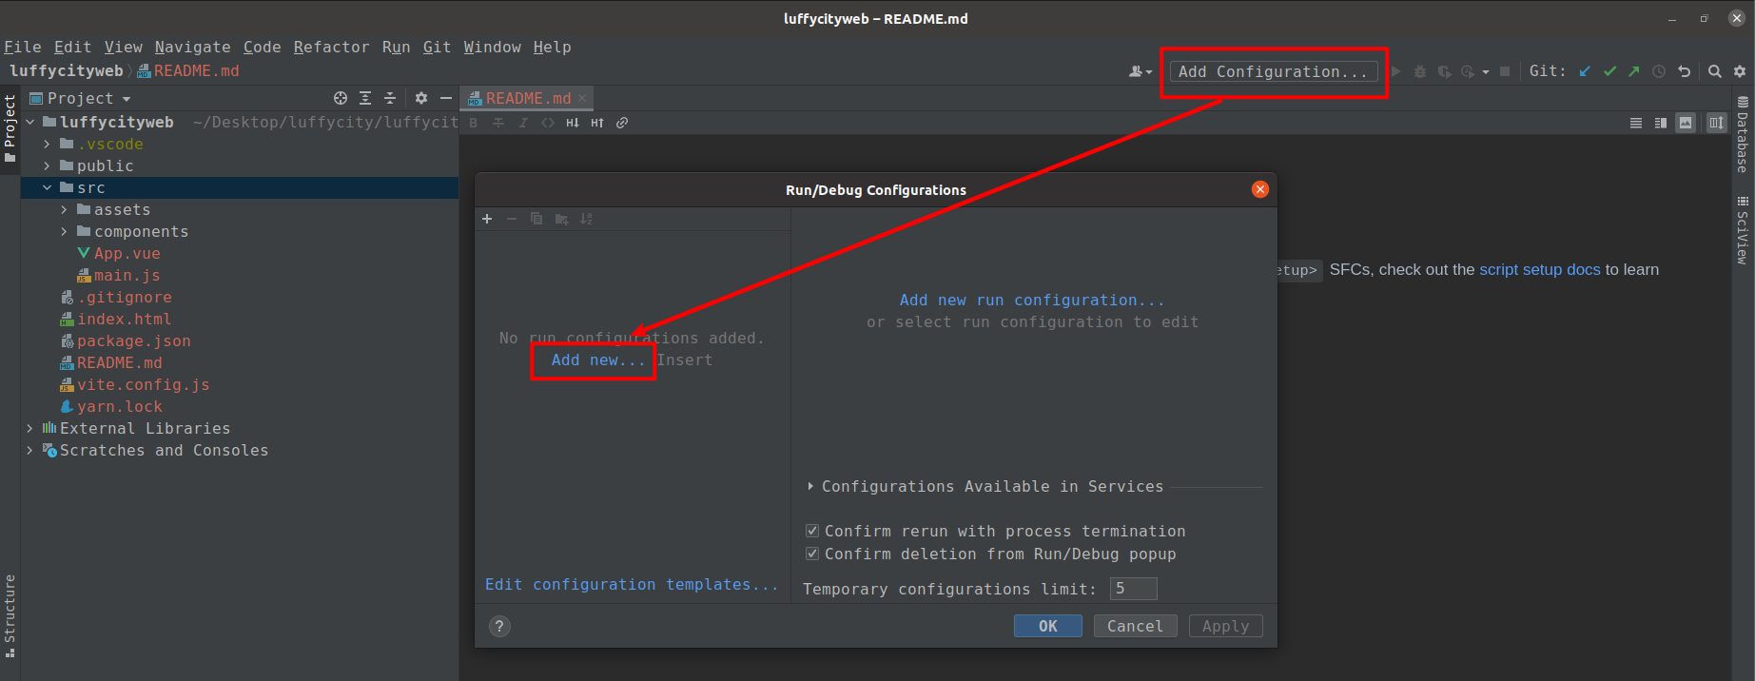Click Git push arrow
This screenshot has height=681, width=1755.
[1634, 71]
